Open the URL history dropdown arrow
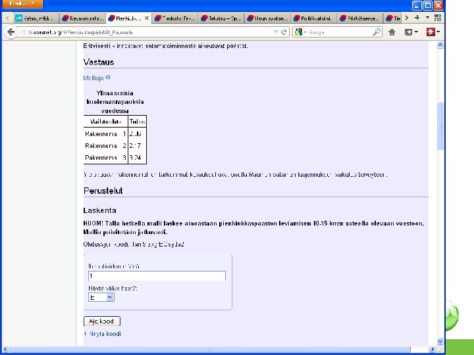Viewport: 474px width, 355px height. (x=276, y=32)
